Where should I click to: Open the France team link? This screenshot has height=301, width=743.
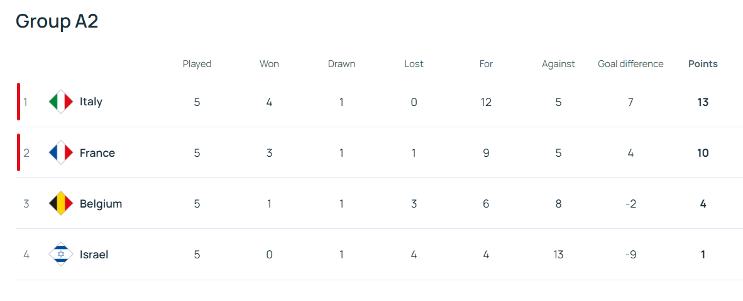pyautogui.click(x=97, y=152)
